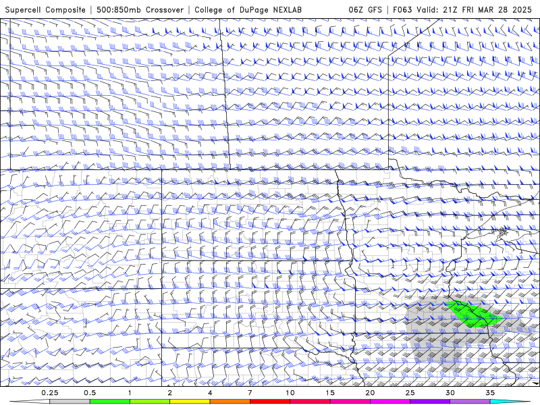The height and width of the screenshot is (405, 540).
Task: Click the green shaded supercell area on map
Action: pyautogui.click(x=474, y=315)
